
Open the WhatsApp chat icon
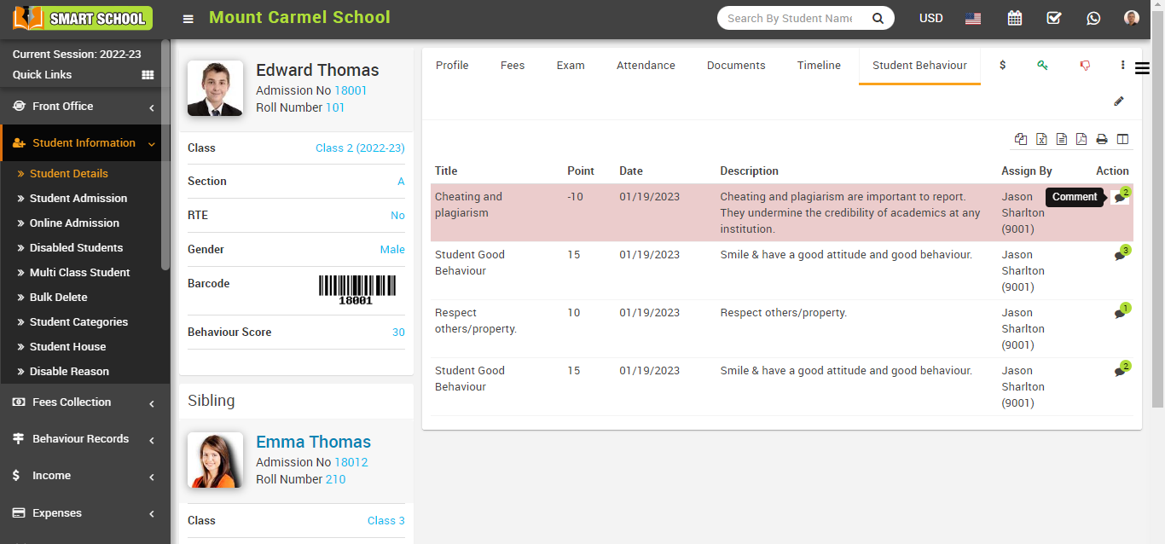point(1093,18)
